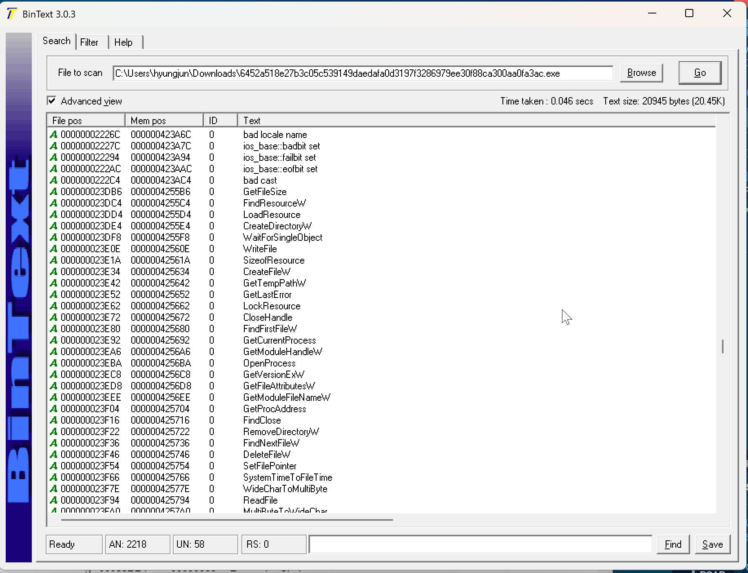Select the GetModuleFileNameW entry
748x573 pixels.
(287, 398)
